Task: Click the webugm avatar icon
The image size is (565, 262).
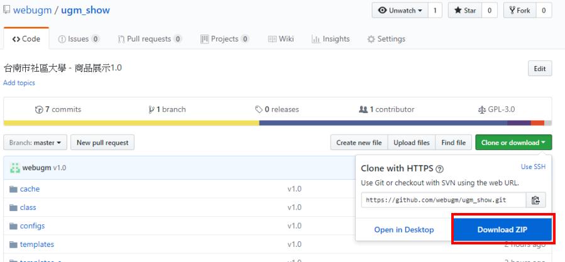Action: 15,168
